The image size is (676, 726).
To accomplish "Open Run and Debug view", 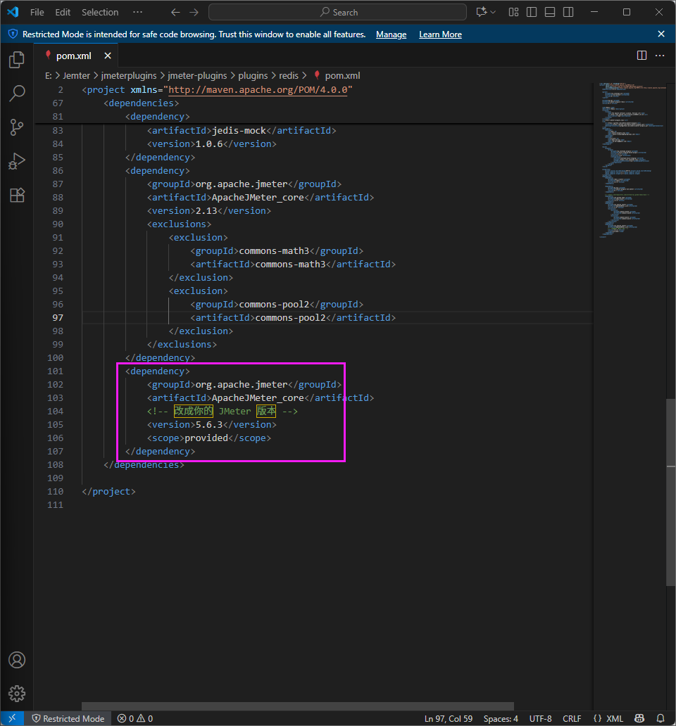I will point(17,161).
